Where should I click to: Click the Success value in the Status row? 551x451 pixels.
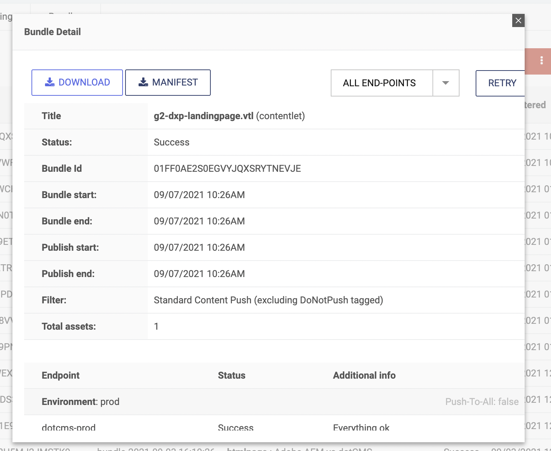coord(172,142)
